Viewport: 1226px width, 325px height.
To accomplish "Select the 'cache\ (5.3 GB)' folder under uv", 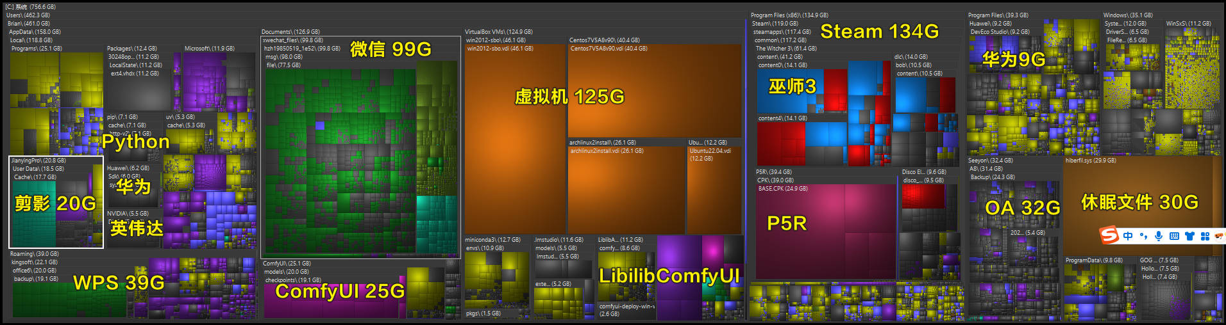I will (x=187, y=125).
